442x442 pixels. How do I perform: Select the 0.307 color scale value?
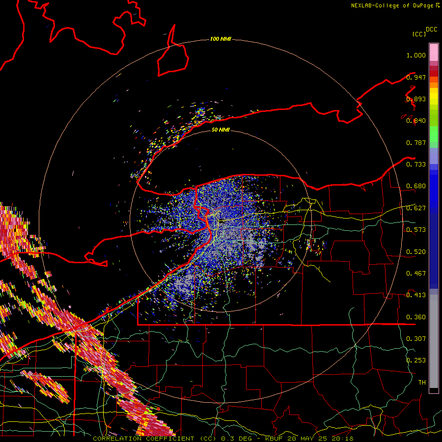click(x=416, y=338)
